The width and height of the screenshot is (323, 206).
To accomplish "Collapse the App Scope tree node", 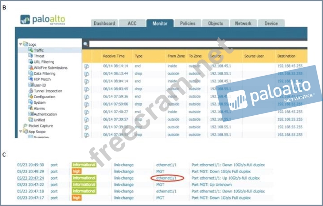I will point(21,132).
